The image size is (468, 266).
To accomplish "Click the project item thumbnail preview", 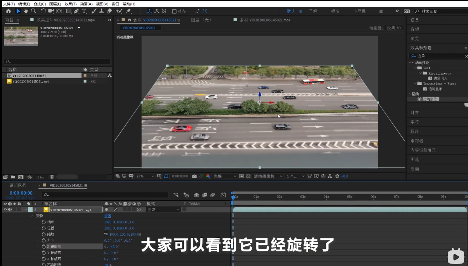I will (21, 36).
